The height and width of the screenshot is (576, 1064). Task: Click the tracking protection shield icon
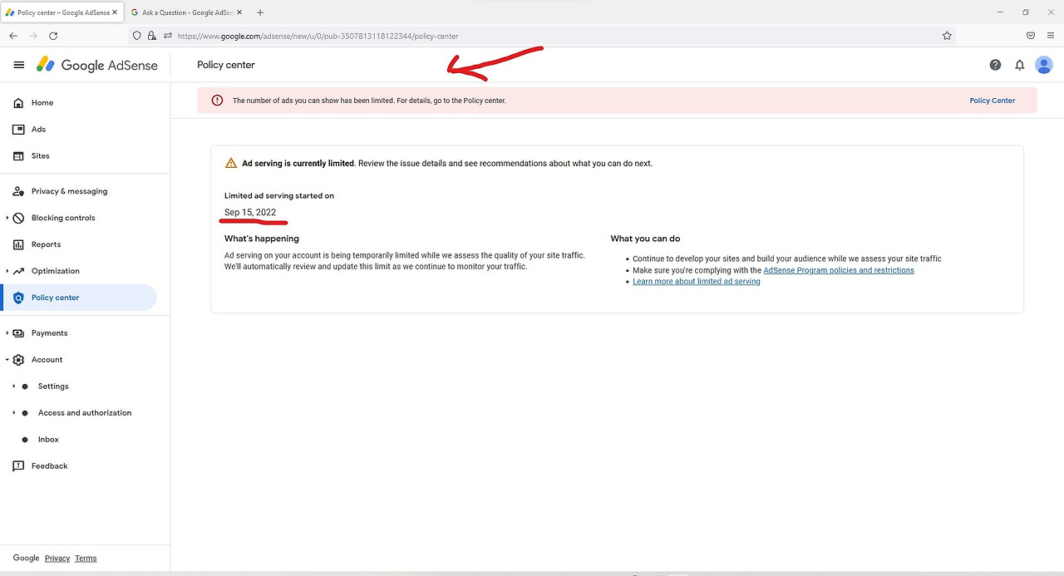tap(138, 36)
